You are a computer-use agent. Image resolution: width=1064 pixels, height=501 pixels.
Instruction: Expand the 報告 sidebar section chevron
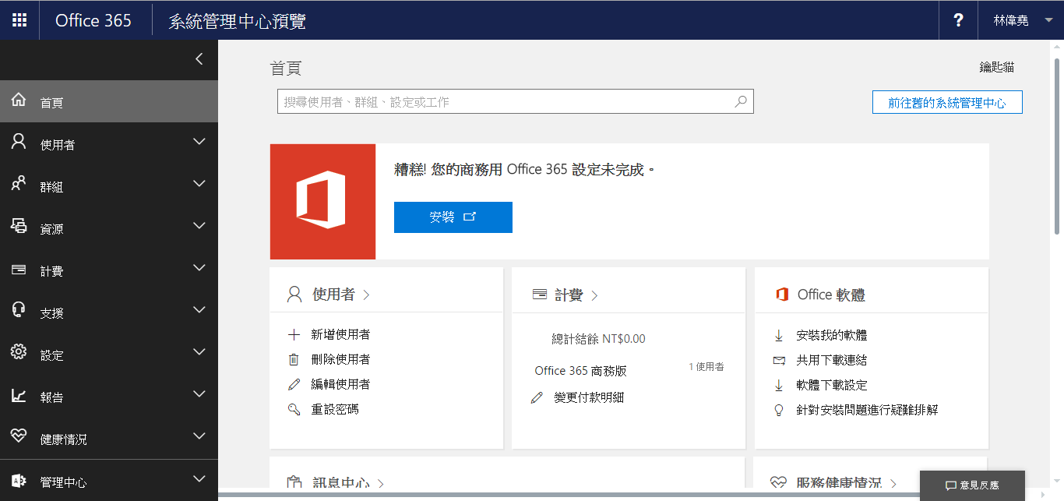(x=199, y=394)
